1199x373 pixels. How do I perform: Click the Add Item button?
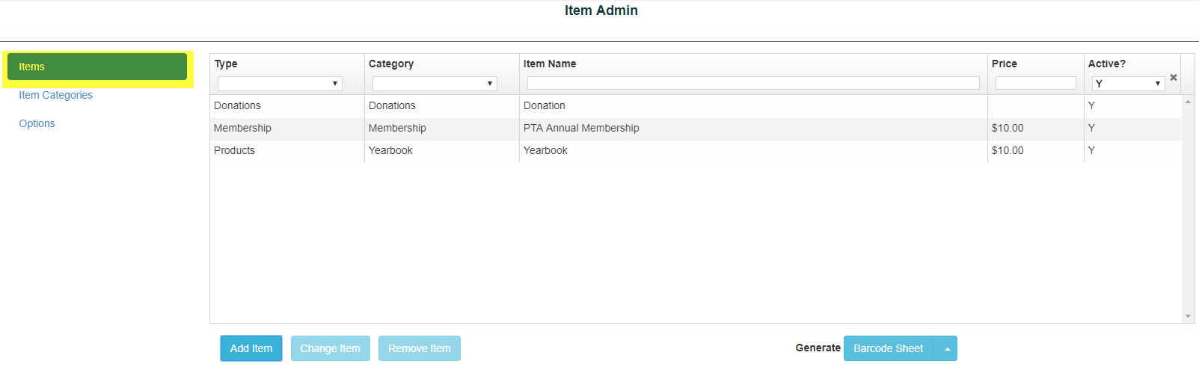tap(251, 348)
